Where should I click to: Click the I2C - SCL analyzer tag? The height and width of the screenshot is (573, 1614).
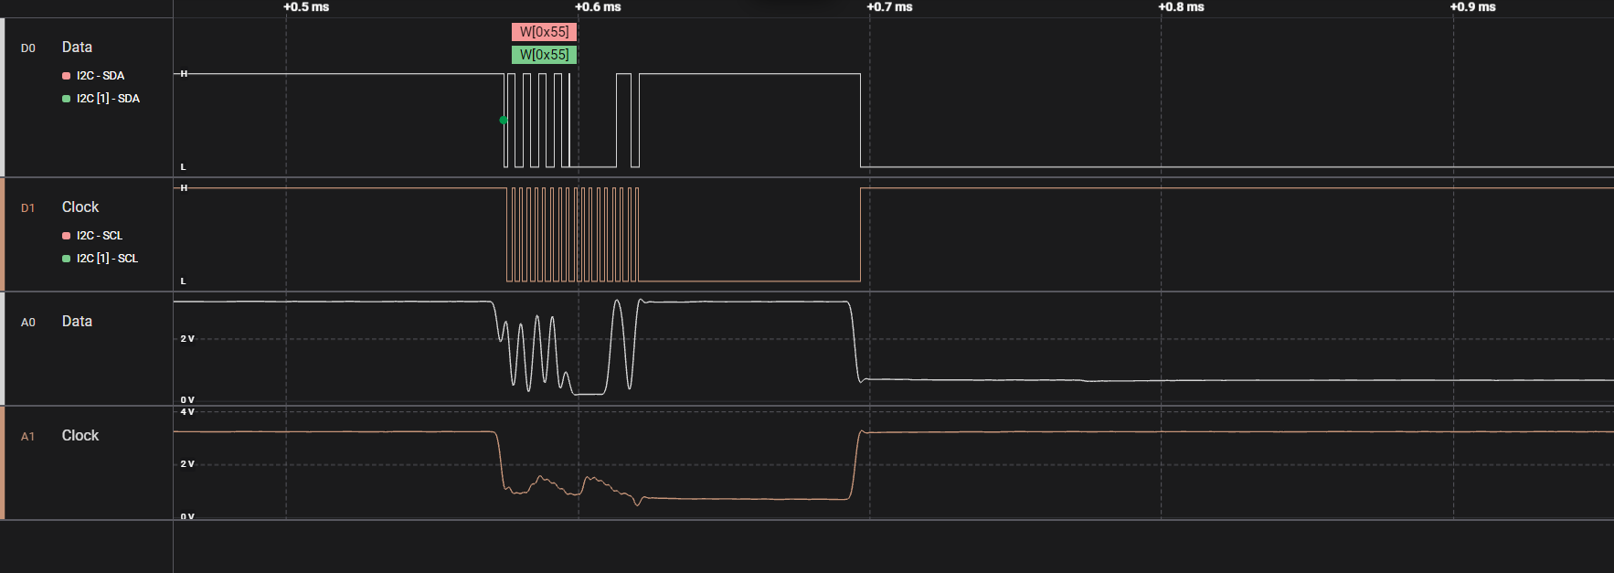[x=100, y=236]
